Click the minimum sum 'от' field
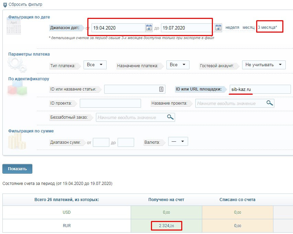 tap(101, 142)
